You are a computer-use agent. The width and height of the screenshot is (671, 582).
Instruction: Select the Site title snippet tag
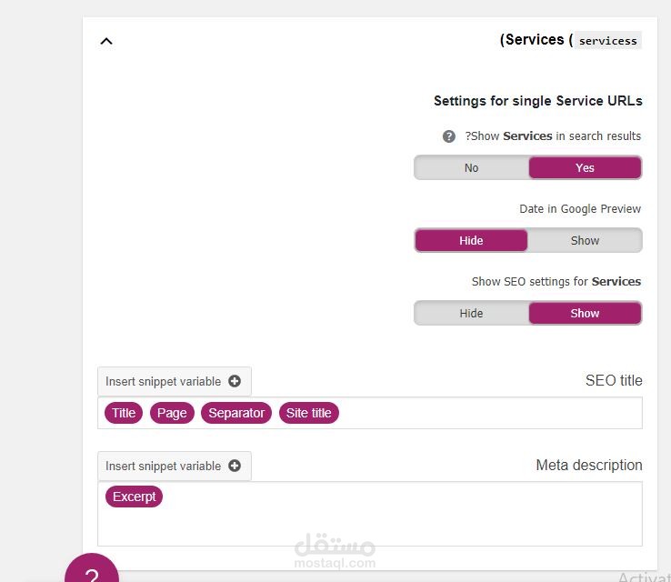click(308, 413)
